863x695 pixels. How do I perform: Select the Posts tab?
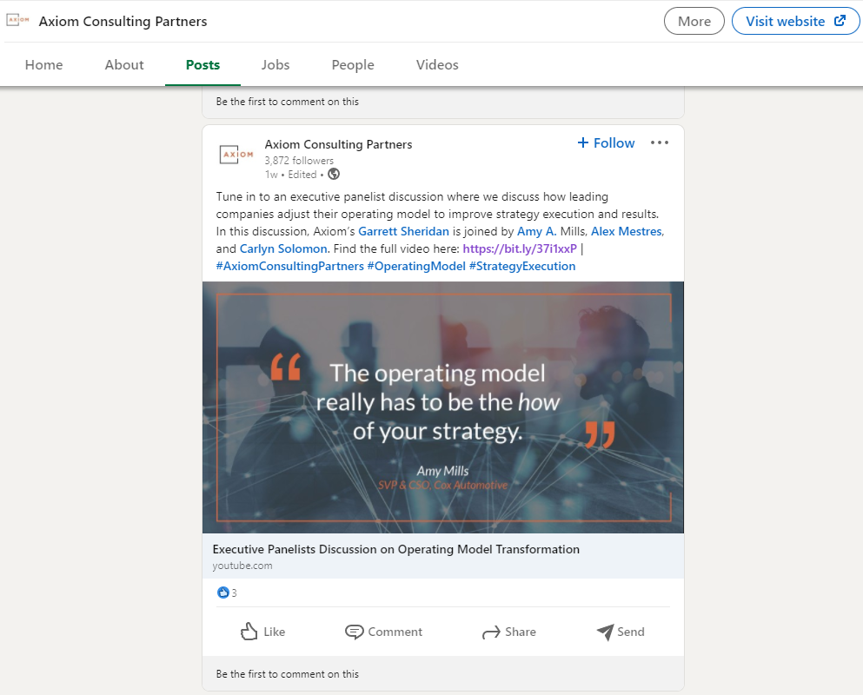[202, 65]
